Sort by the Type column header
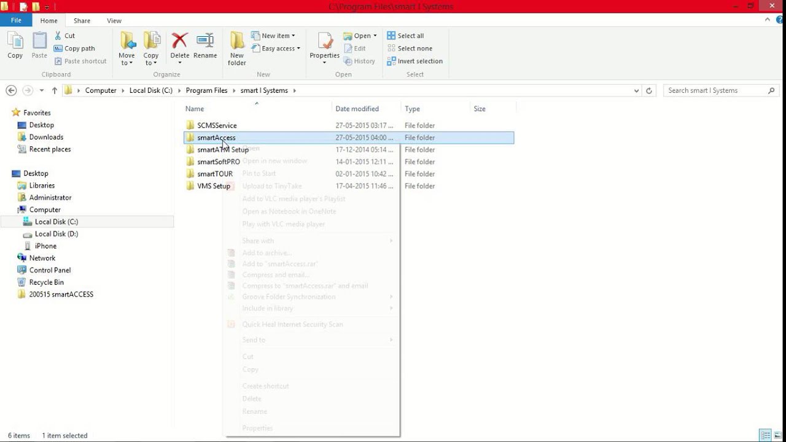This screenshot has height=442, width=786. (x=412, y=109)
